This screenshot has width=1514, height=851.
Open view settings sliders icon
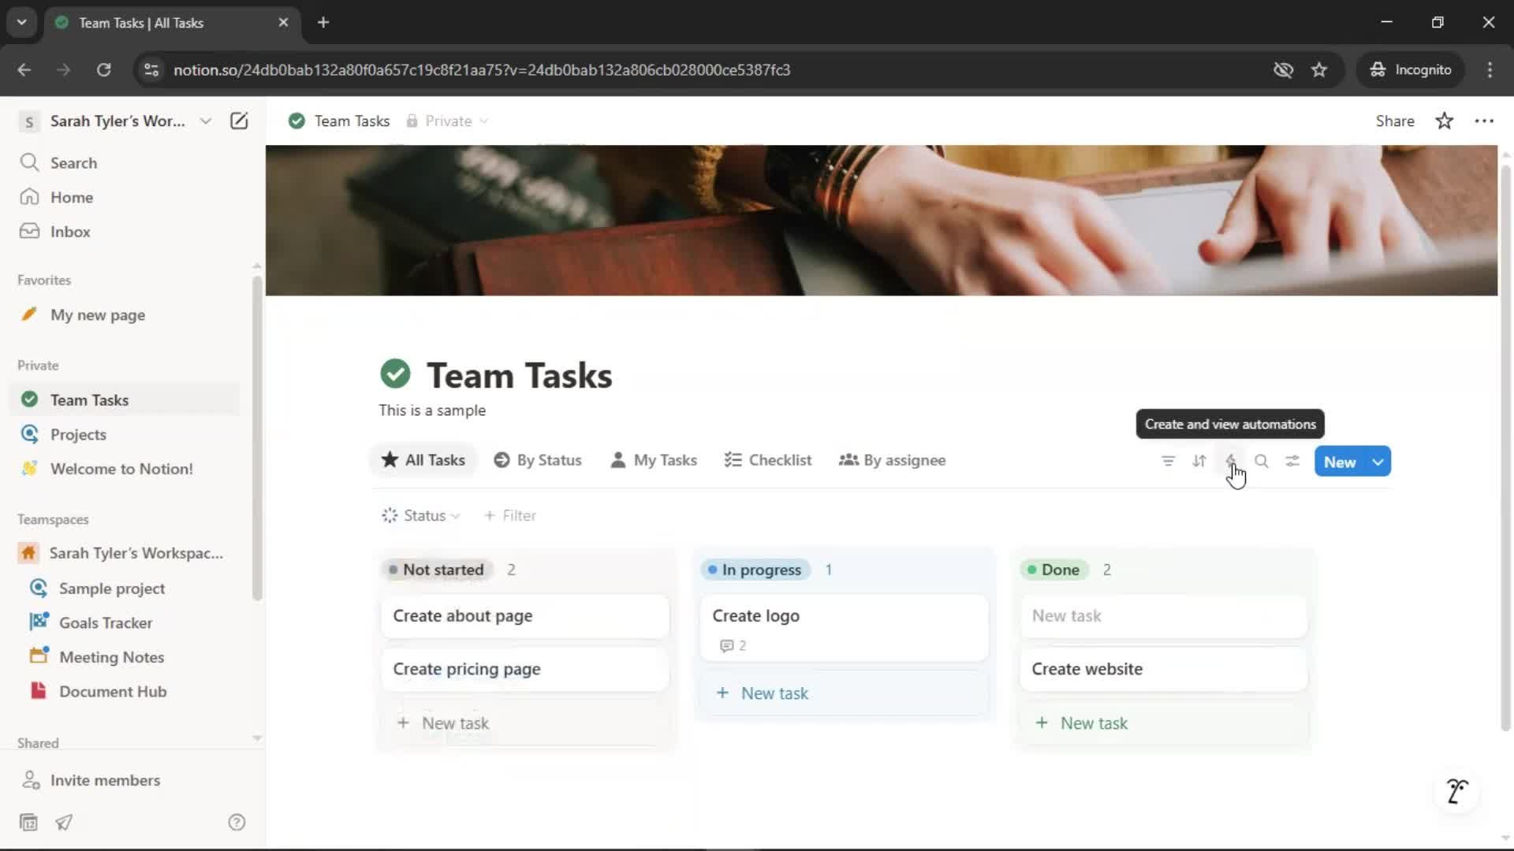click(x=1292, y=461)
